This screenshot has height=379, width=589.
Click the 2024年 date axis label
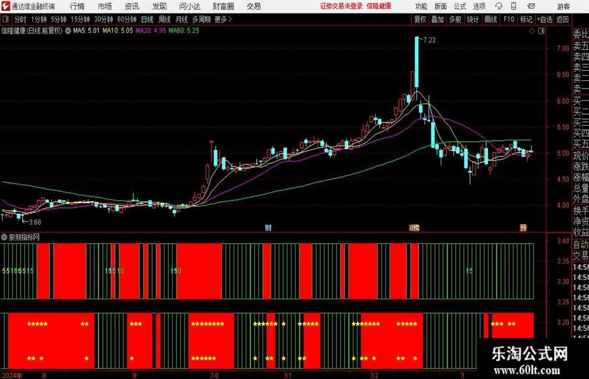[12, 375]
